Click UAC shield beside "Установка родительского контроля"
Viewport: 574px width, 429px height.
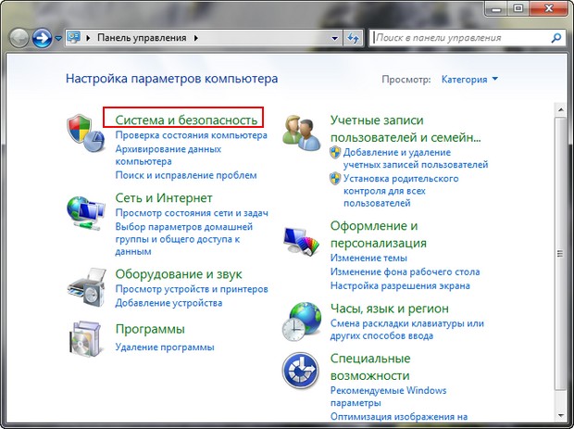pyautogui.click(x=335, y=179)
